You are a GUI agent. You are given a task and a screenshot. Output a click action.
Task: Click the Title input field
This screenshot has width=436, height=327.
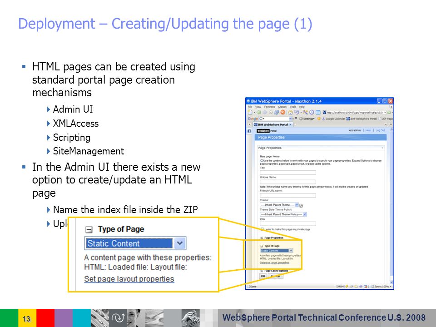(288, 173)
